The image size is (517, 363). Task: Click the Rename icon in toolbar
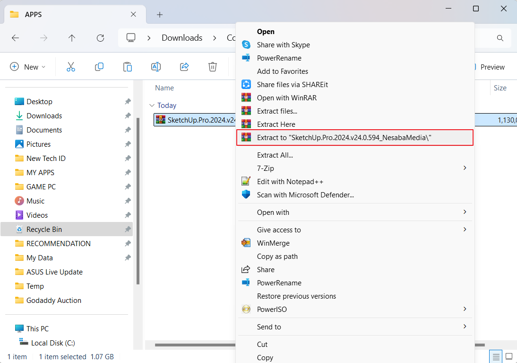[156, 67]
